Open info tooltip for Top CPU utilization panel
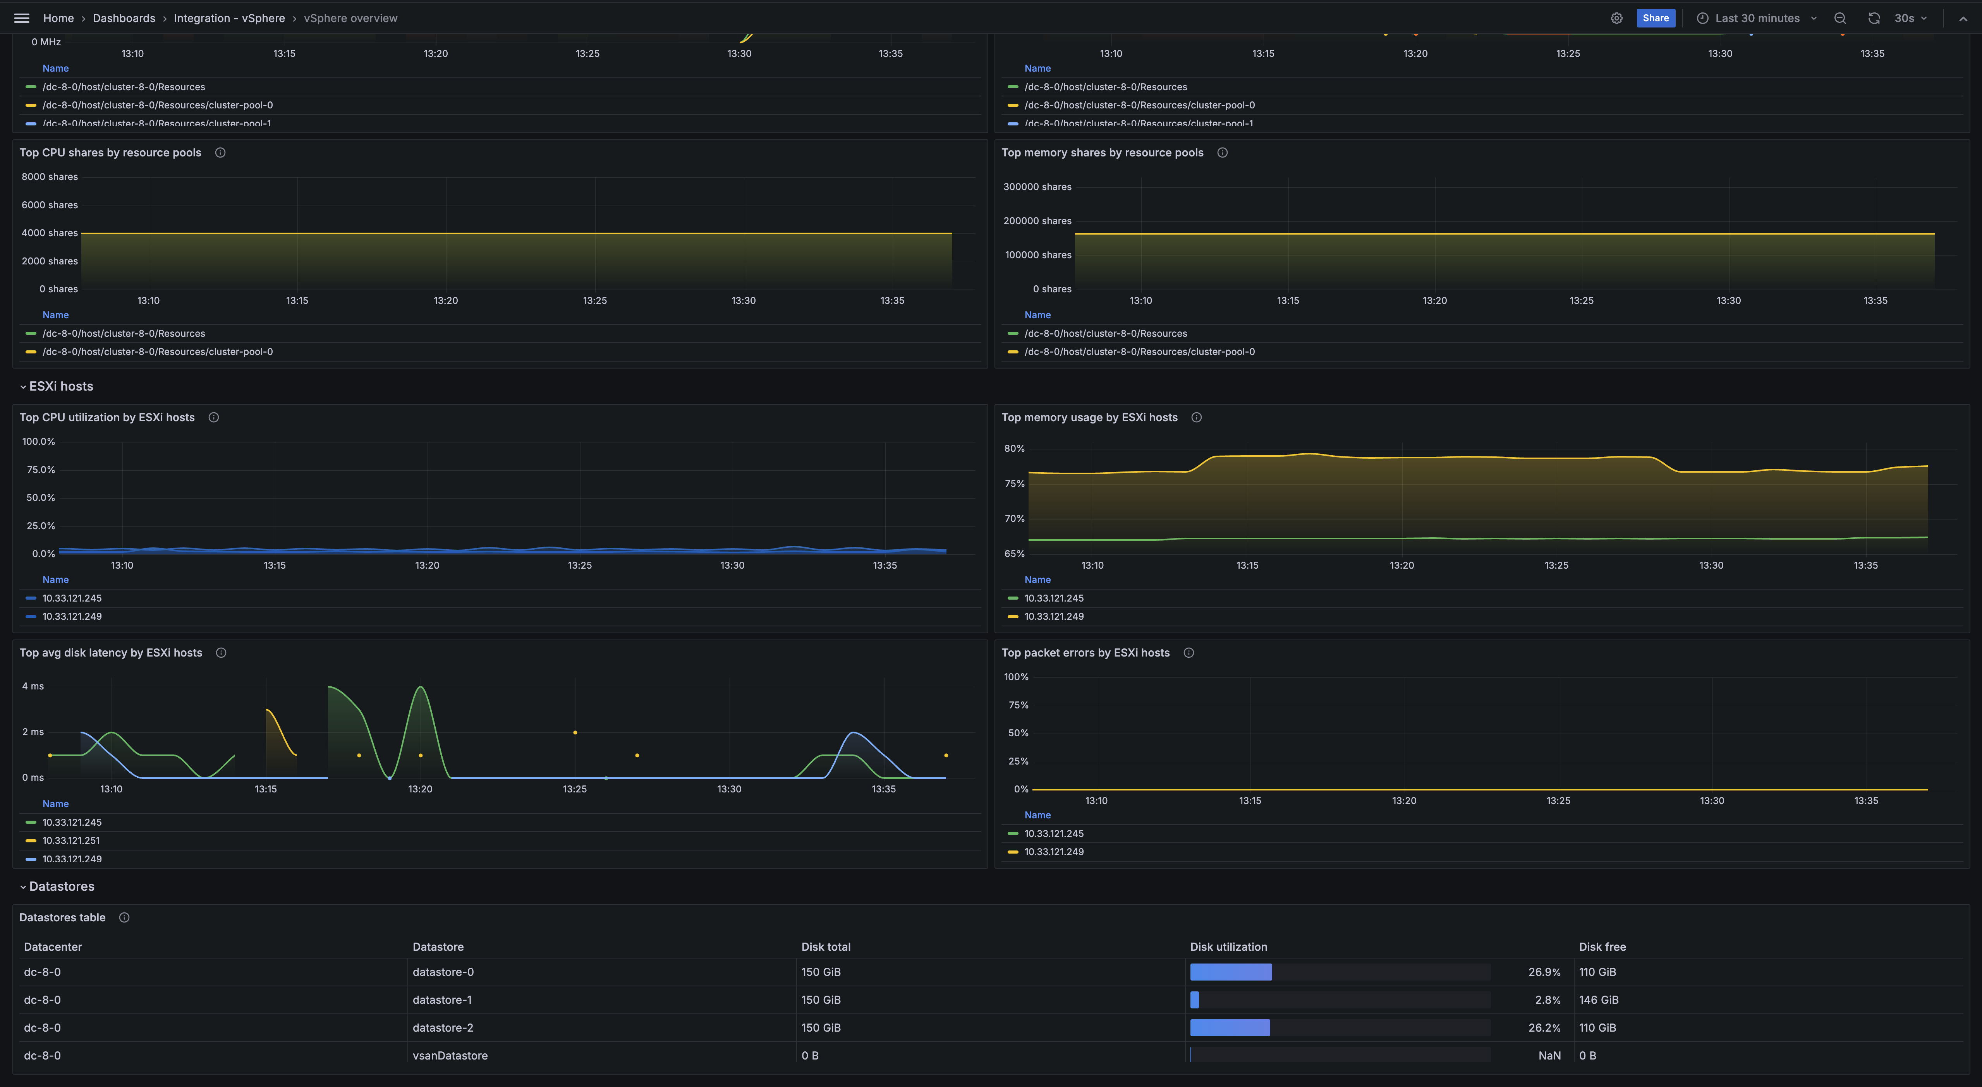Screen dimensions: 1982x1087 coord(213,417)
